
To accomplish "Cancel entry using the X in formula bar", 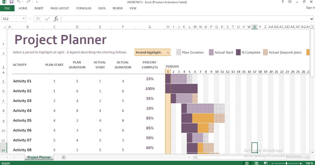I will click(x=38, y=18).
